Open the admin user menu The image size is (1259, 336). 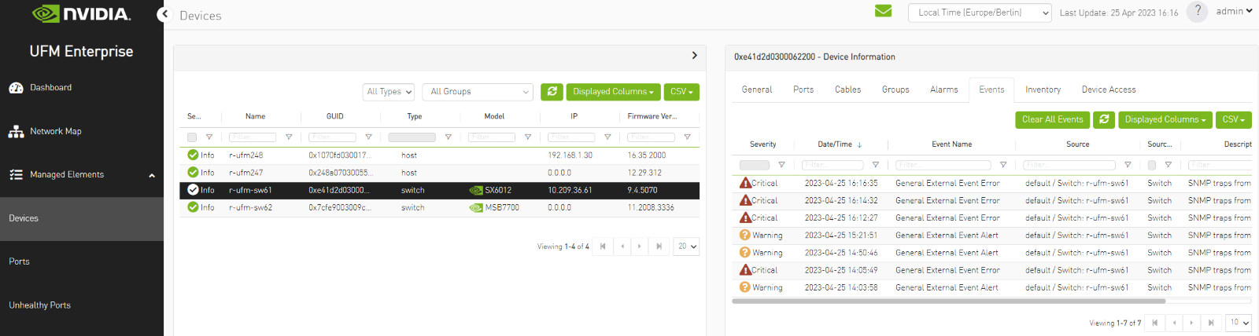click(x=1234, y=11)
